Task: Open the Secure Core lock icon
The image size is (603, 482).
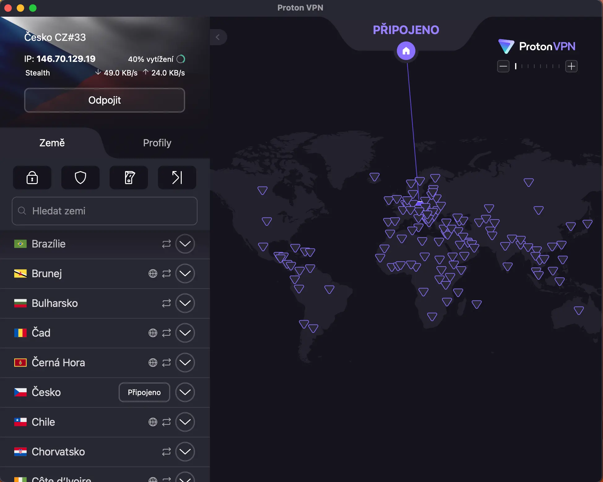Action: point(32,178)
